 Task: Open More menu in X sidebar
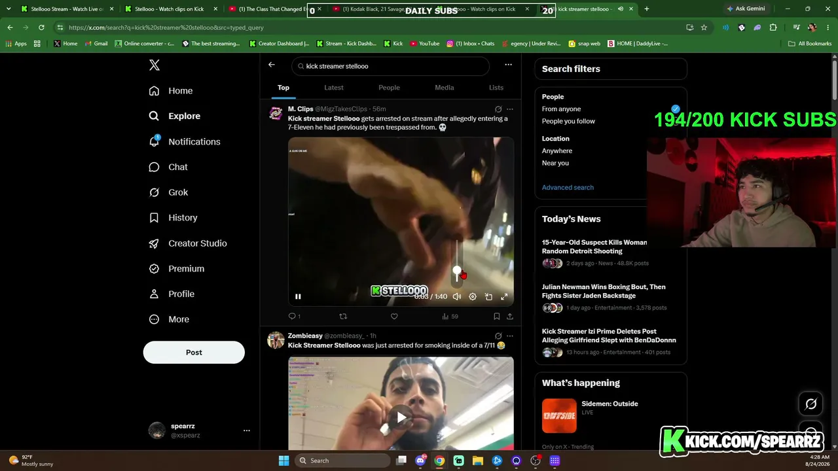169,320
